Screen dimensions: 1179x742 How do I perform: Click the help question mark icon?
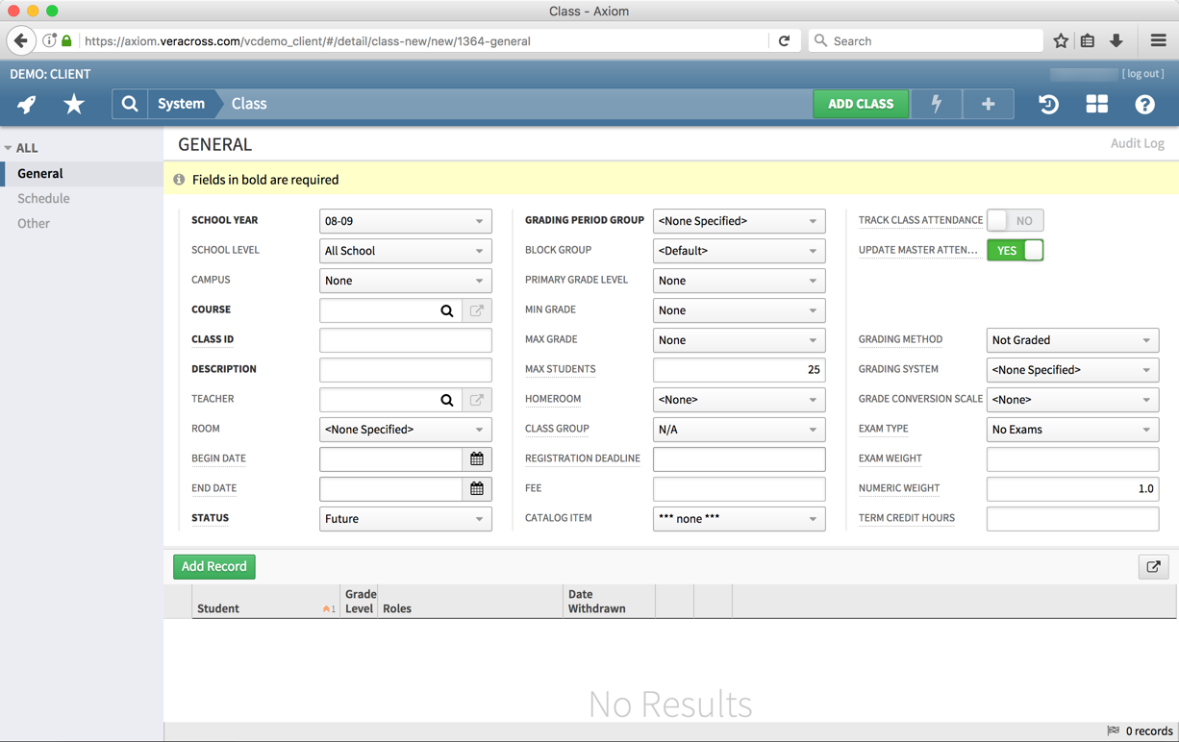pos(1144,104)
